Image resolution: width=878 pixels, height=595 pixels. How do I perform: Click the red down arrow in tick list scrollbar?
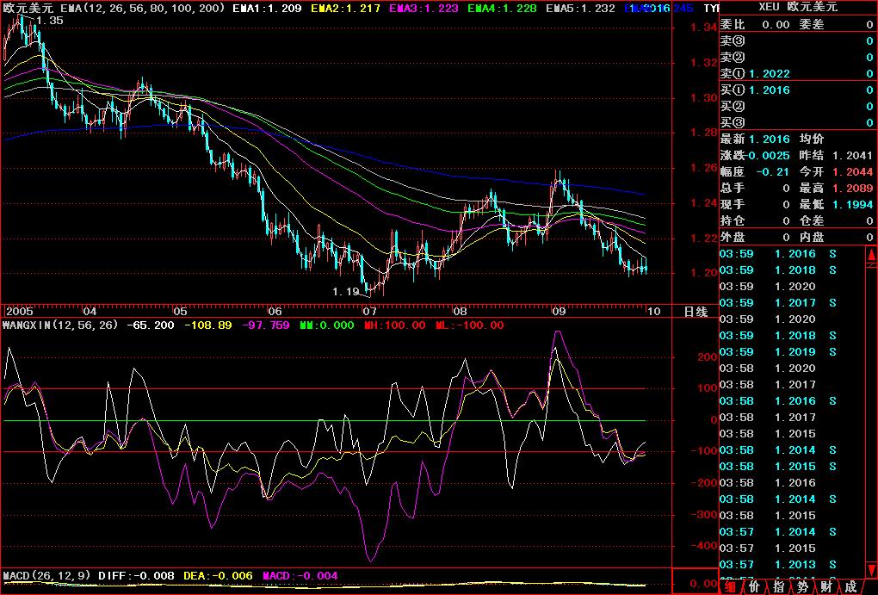click(x=871, y=570)
